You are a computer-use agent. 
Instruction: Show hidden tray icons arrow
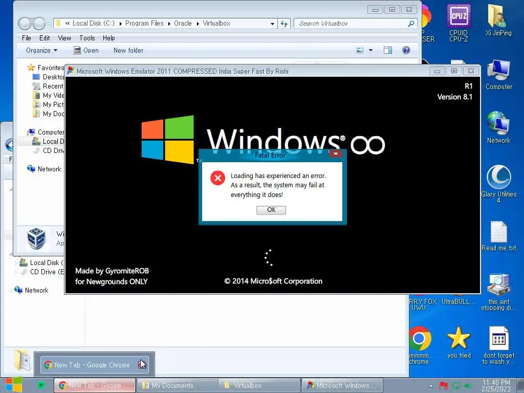[x=431, y=386]
